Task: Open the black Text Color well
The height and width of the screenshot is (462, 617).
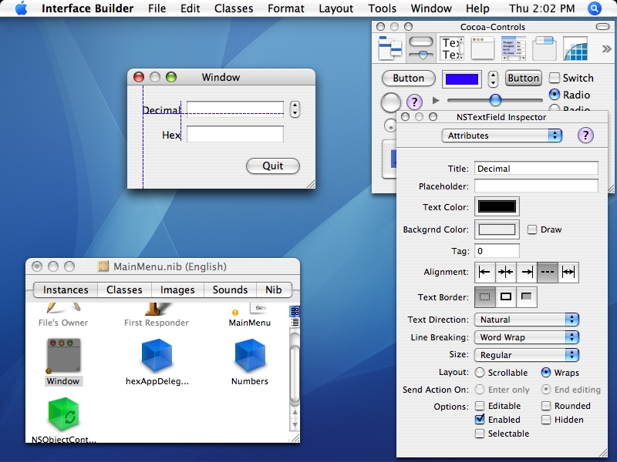Action: [x=497, y=206]
